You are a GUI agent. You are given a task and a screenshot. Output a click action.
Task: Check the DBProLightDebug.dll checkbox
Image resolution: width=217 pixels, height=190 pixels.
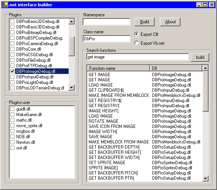pyautogui.click(x=12, y=82)
